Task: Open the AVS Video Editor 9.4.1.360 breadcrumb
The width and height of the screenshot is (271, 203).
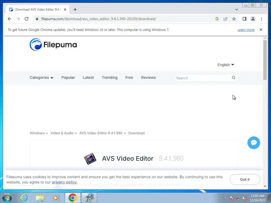Action: 101,133
